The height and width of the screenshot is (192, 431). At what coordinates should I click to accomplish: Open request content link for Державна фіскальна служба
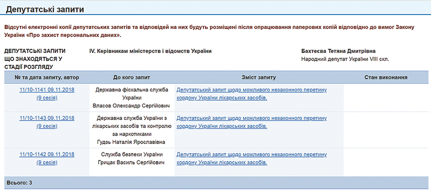[252, 94]
